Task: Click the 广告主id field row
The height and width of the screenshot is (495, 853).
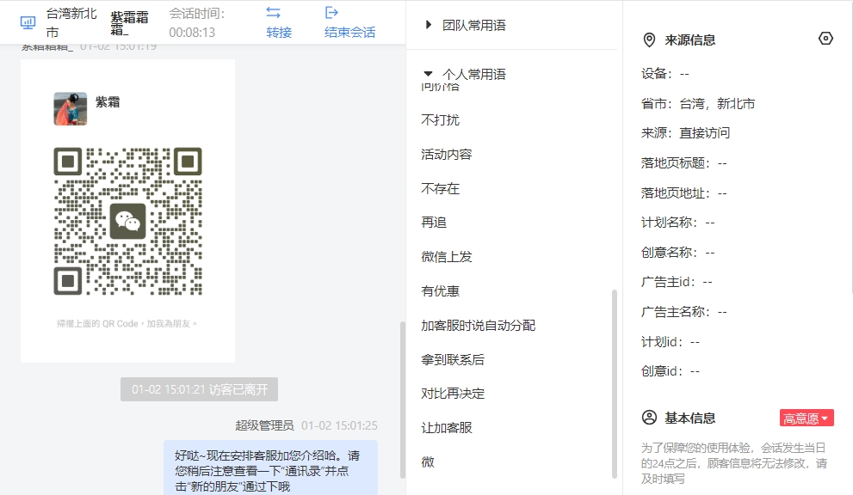Action: coord(677,282)
